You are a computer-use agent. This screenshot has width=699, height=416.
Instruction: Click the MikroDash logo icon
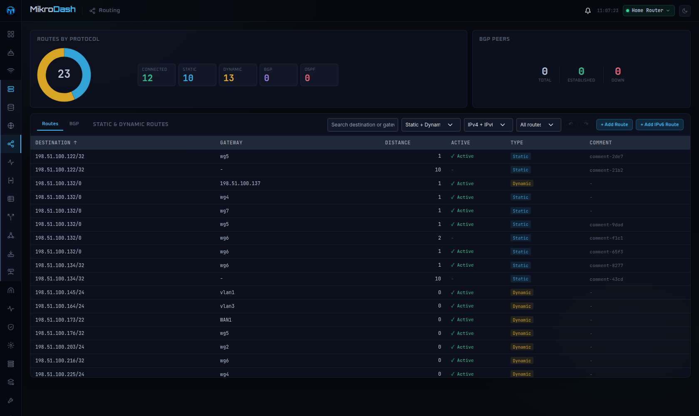tap(11, 10)
